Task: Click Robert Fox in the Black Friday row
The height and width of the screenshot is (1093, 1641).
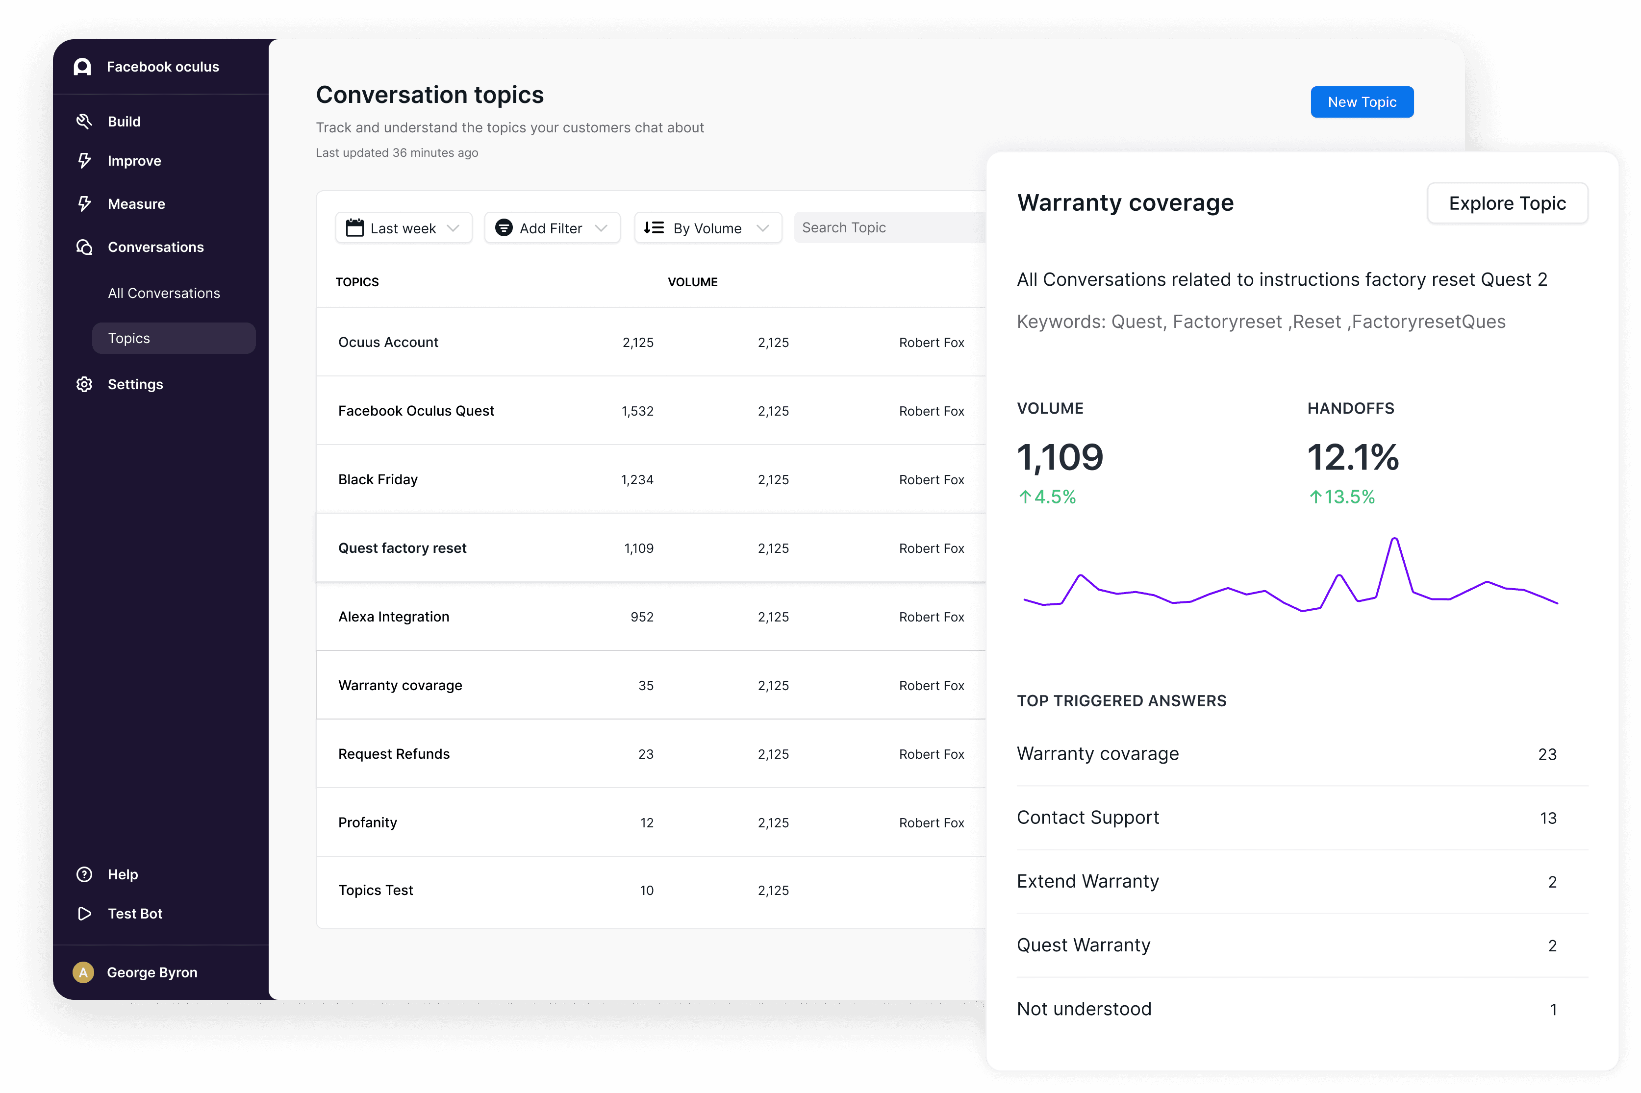Action: point(932,479)
